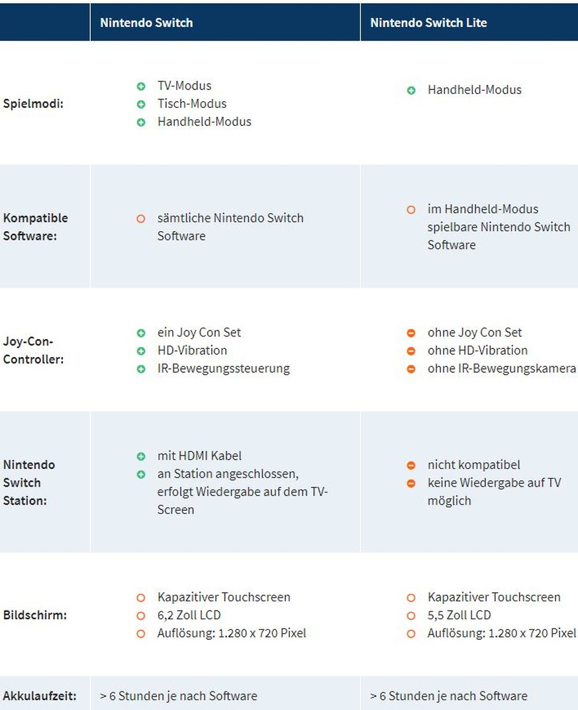Click the IR-Bewegungssteuerung text entry
578x710 pixels.
pos(224,369)
